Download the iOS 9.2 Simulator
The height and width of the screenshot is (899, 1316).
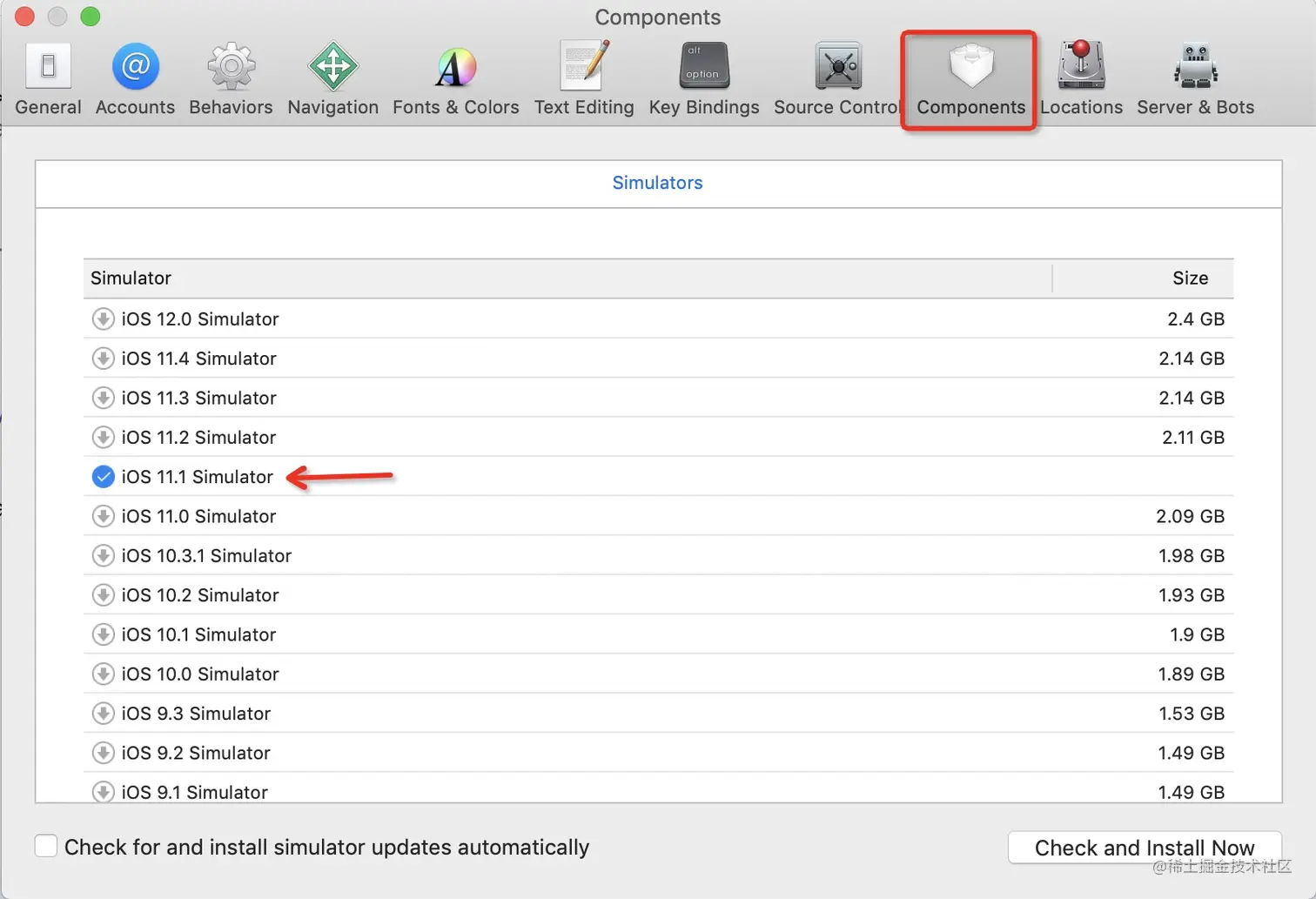click(x=103, y=753)
